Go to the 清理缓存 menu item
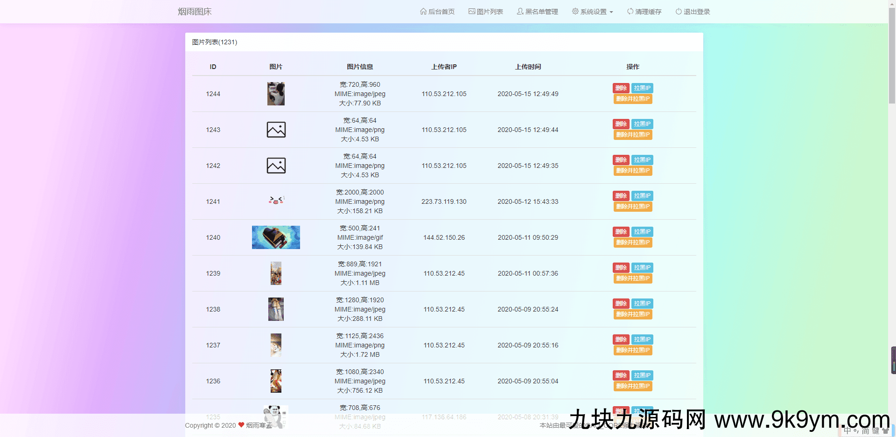896x437 pixels. (x=648, y=12)
